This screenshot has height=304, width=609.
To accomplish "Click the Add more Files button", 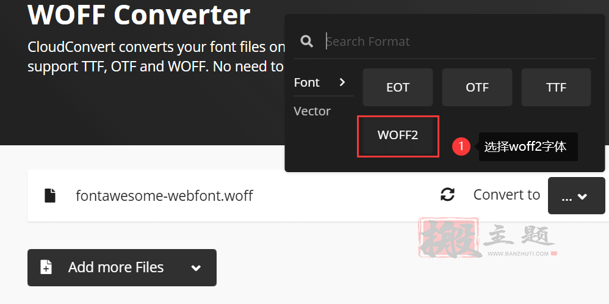I will tap(122, 268).
